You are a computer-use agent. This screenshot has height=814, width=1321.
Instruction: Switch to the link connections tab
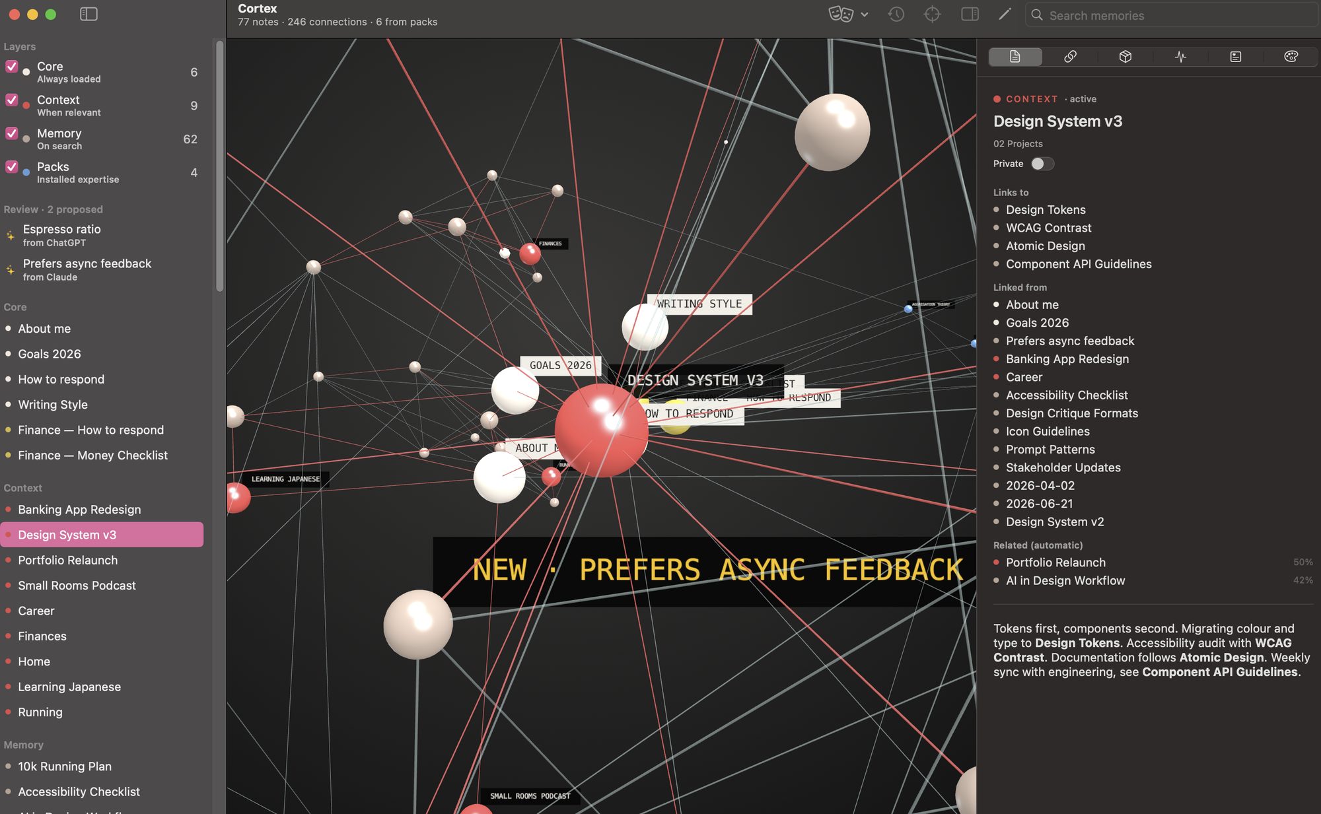[1070, 57]
